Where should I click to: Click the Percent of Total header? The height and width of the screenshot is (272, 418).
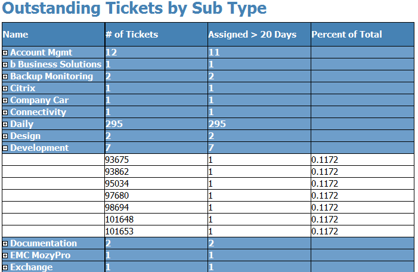(x=346, y=35)
